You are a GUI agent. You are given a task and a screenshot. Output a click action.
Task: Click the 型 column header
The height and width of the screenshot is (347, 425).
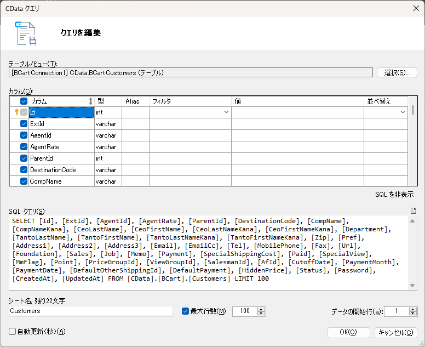(108, 101)
